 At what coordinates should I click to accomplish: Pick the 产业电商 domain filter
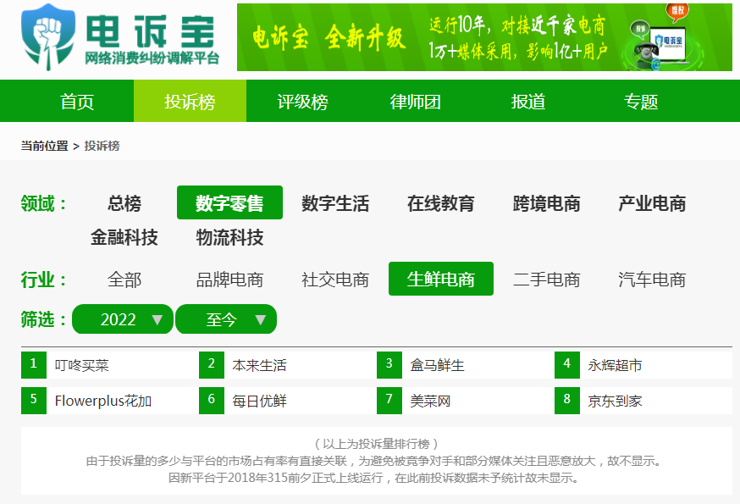coord(652,203)
